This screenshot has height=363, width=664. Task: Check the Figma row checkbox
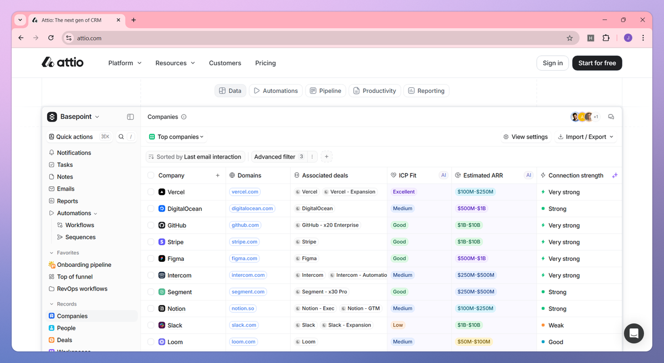(x=151, y=259)
